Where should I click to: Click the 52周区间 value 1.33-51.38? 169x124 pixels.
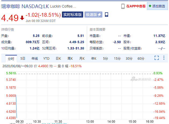point(76,48)
